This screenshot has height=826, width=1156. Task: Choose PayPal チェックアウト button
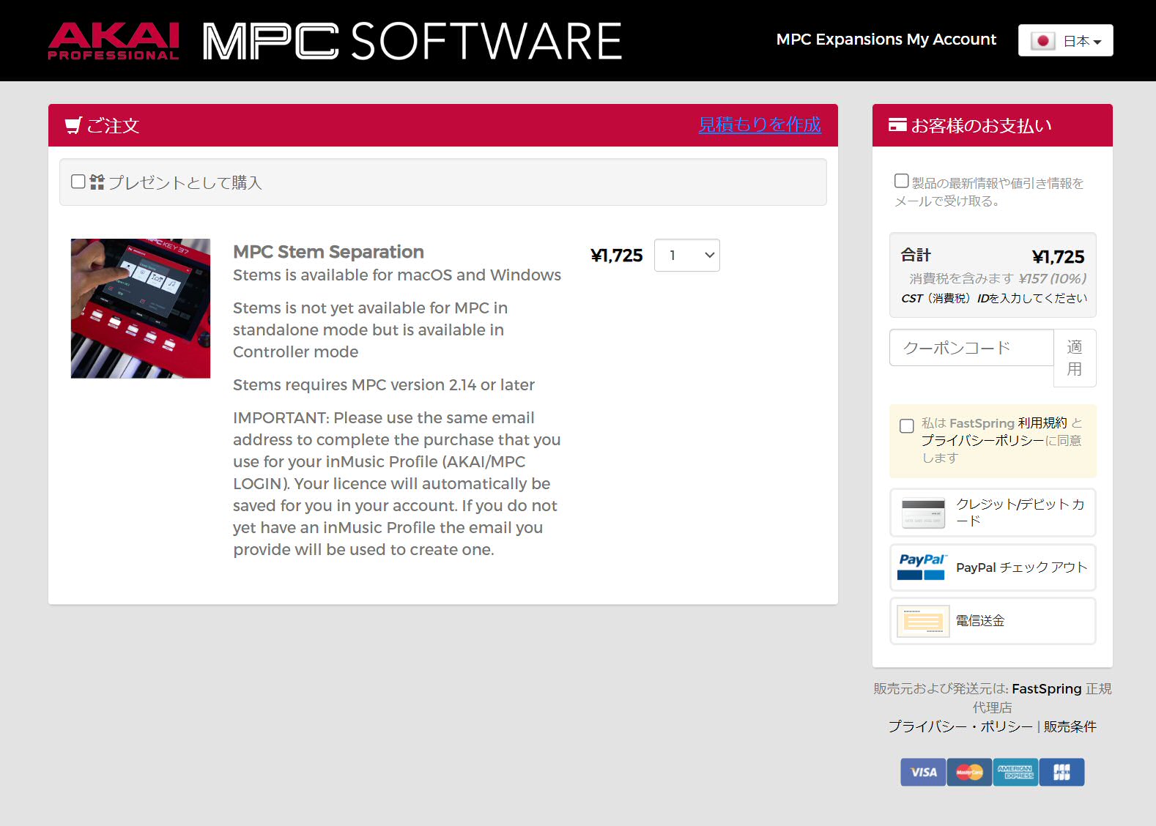tap(993, 568)
